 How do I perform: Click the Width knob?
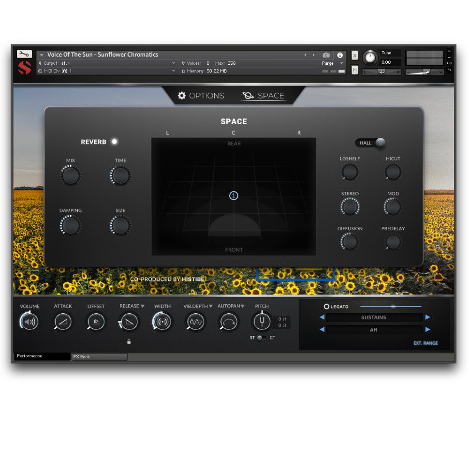[162, 322]
